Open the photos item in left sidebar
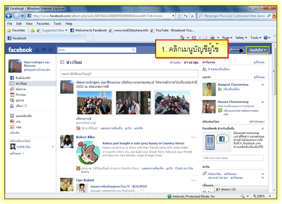The height and width of the screenshot is (204, 282). pyautogui.click(x=17, y=100)
